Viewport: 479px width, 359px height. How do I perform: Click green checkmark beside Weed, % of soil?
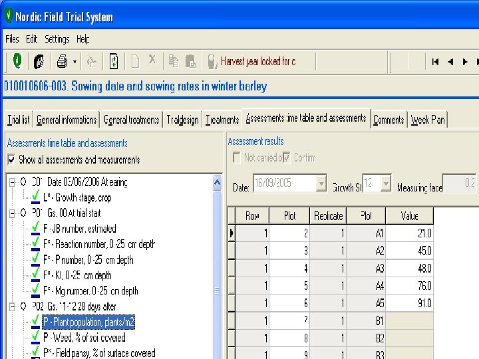pos(35,336)
